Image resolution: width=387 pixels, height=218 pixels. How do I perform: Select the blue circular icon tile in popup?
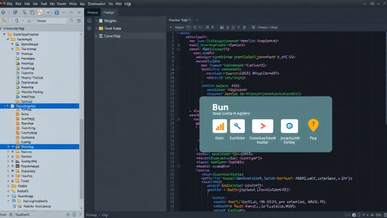tap(289, 126)
